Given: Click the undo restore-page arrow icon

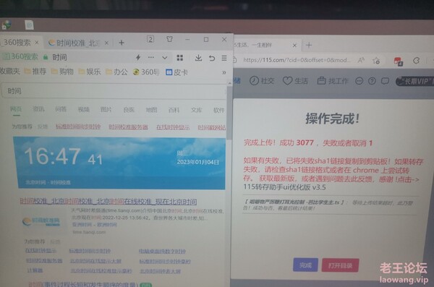Looking at the screenshot, I should [212, 58].
